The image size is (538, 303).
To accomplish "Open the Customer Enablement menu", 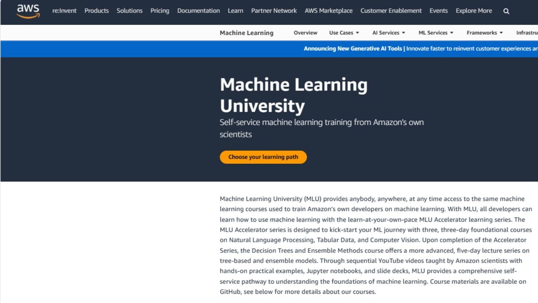I will [x=391, y=11].
